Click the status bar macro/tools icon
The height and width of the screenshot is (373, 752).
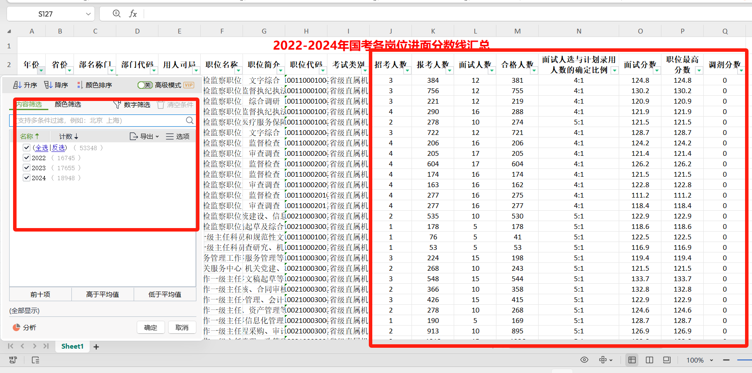pos(13,360)
